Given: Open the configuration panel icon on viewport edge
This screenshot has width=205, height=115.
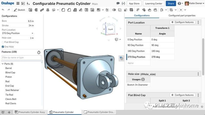Looking at the screenshot, I should (121, 58).
